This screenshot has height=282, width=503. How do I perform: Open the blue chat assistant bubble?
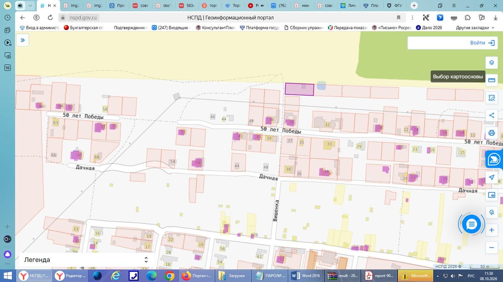(x=472, y=225)
